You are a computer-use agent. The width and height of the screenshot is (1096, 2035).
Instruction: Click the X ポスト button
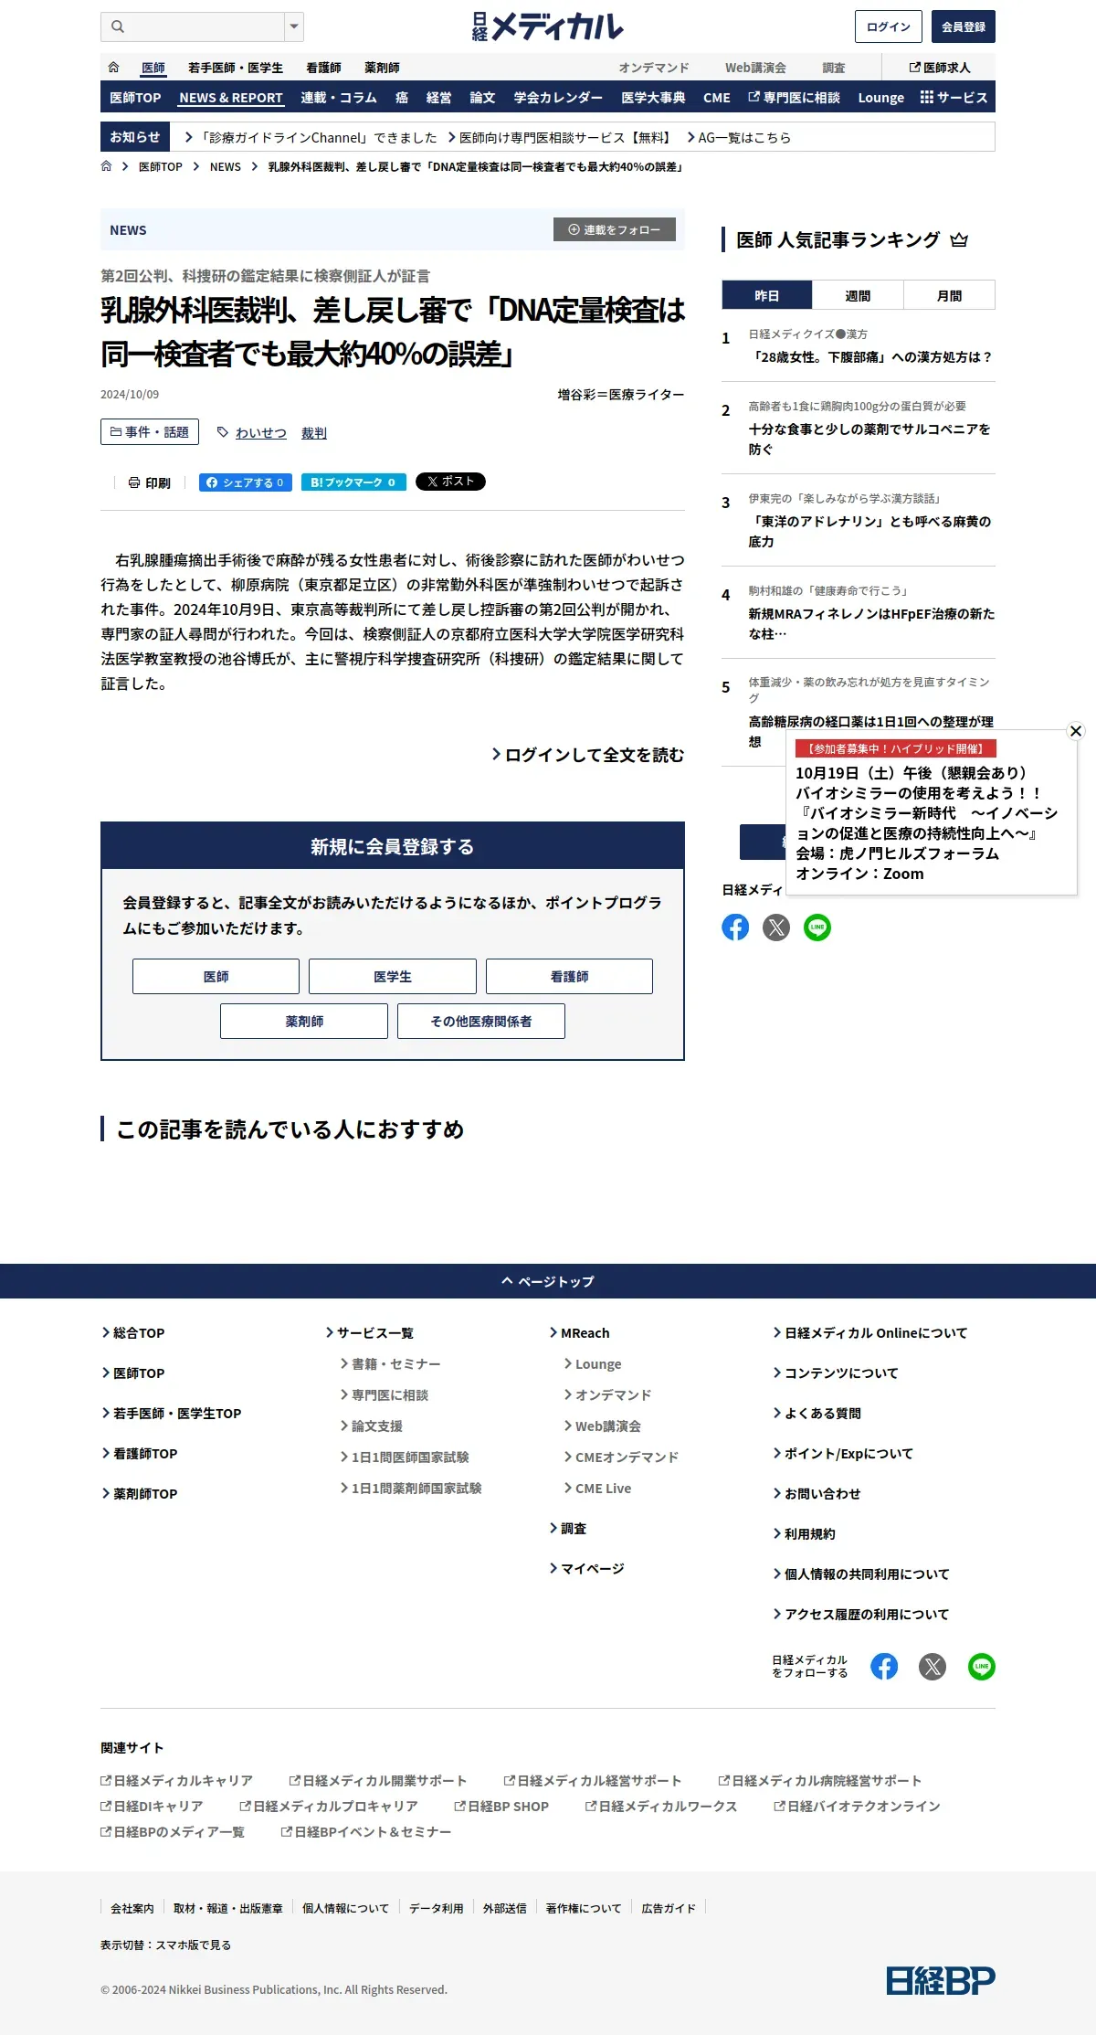(x=450, y=482)
